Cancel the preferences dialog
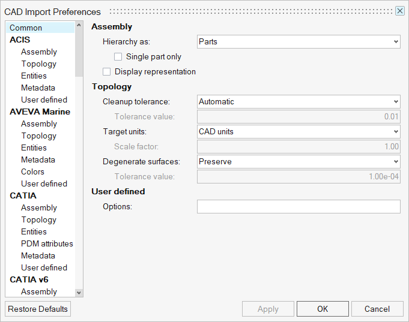Viewport: 409px width, 322px height. click(x=377, y=309)
